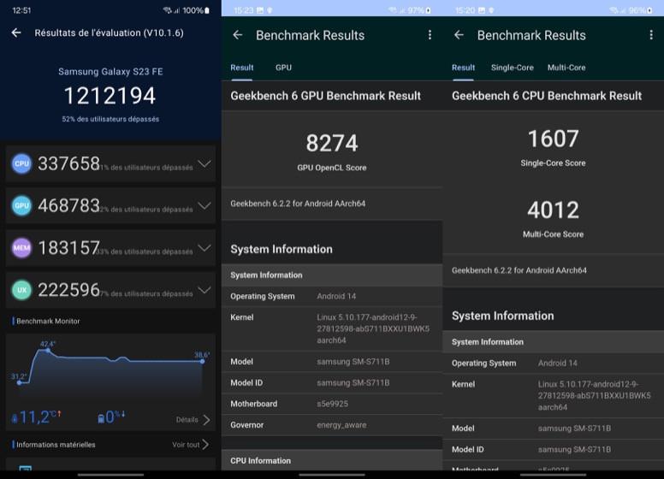The height and width of the screenshot is (479, 664).
Task: Tap Samsung Galaxy S23 FE device name
Action: click(110, 72)
